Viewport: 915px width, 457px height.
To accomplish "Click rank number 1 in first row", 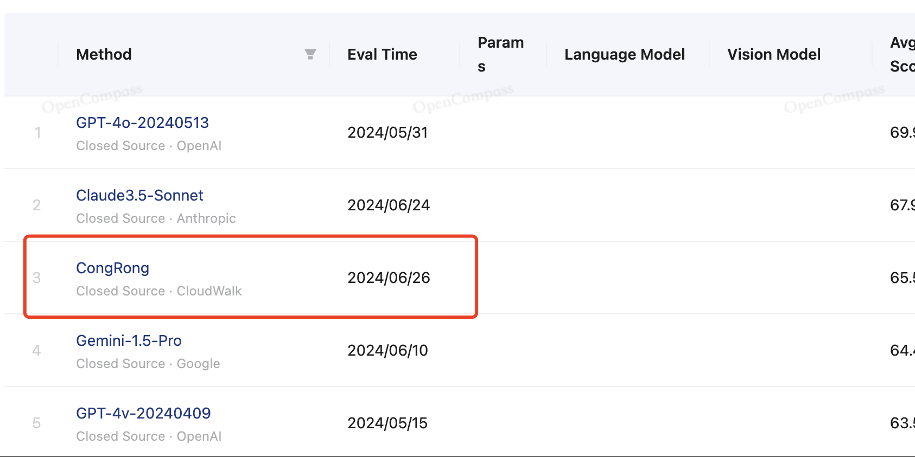I will (37, 133).
